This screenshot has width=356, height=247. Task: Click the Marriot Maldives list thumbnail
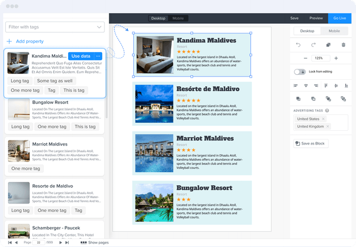tap(19, 151)
